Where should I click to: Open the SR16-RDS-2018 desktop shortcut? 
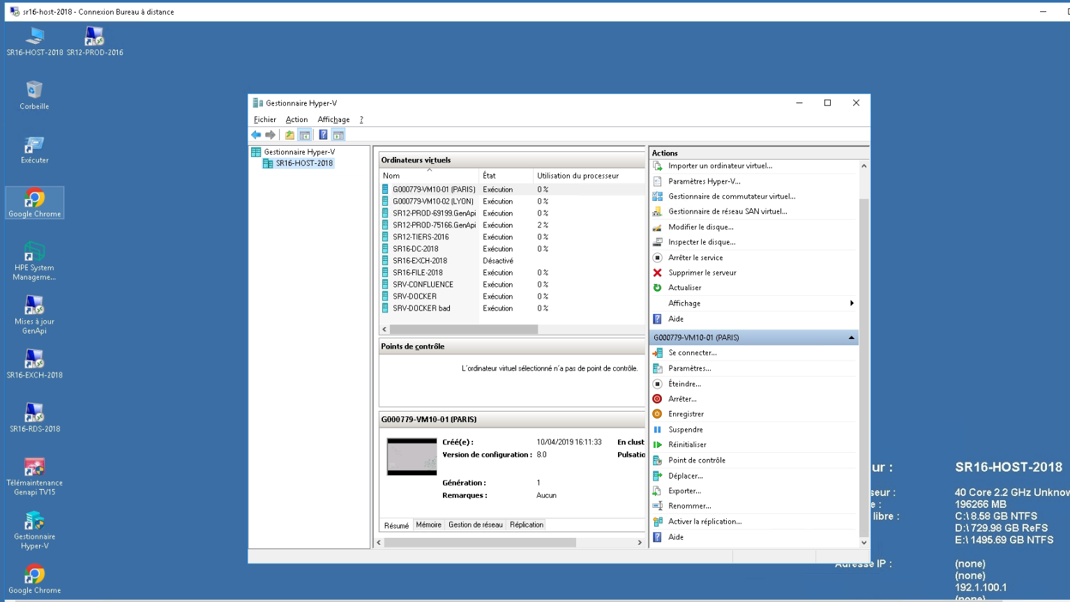point(34,418)
